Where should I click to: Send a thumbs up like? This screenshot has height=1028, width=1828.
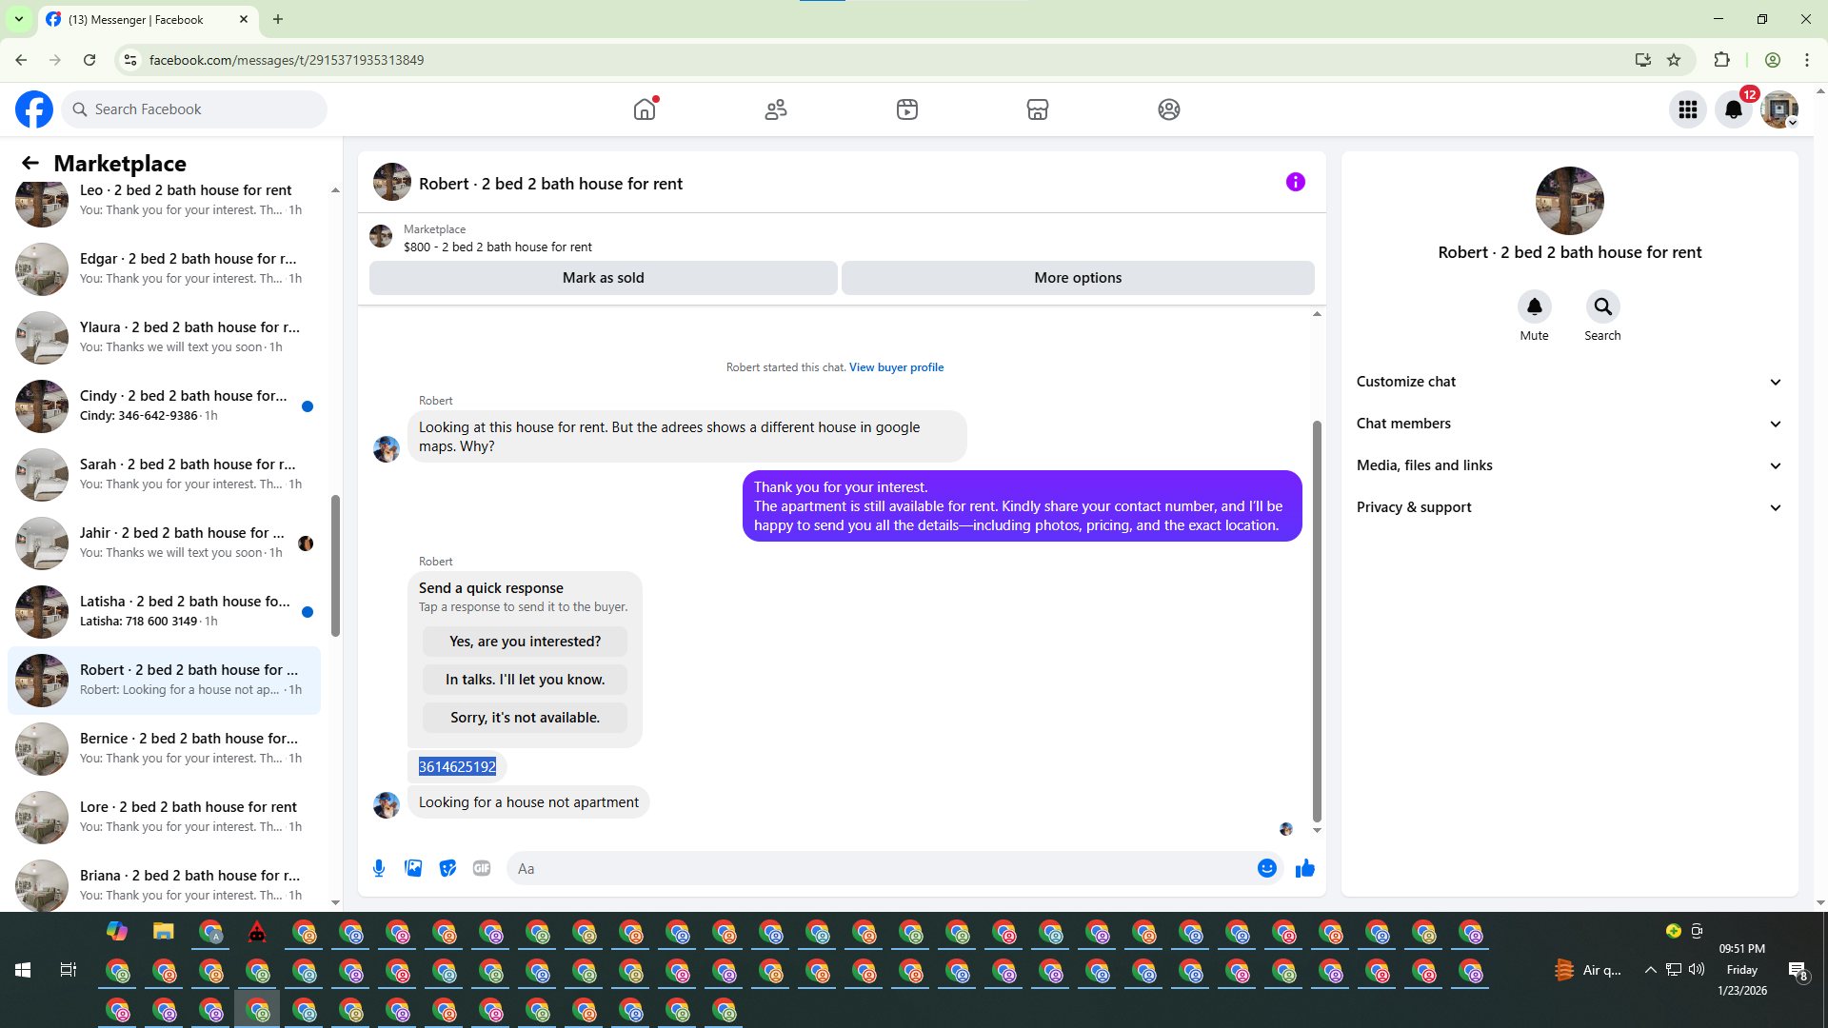1304,868
